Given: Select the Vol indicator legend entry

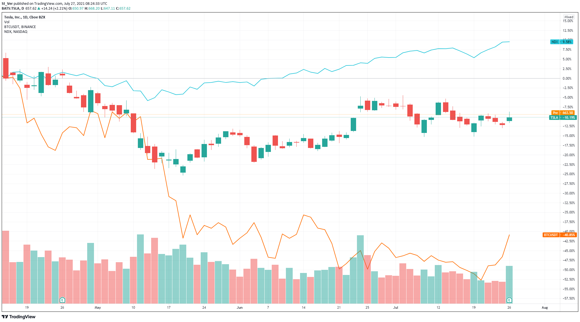Looking at the screenshot, I should click(x=7, y=22).
